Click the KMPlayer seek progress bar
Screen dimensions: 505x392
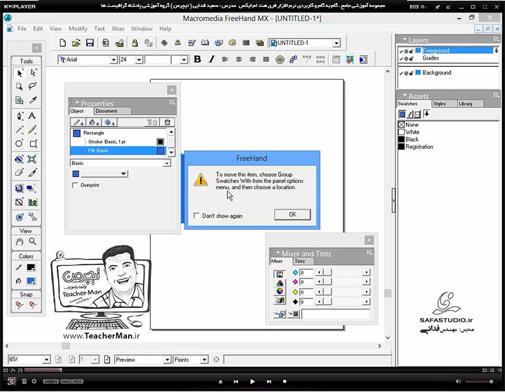coord(252,371)
